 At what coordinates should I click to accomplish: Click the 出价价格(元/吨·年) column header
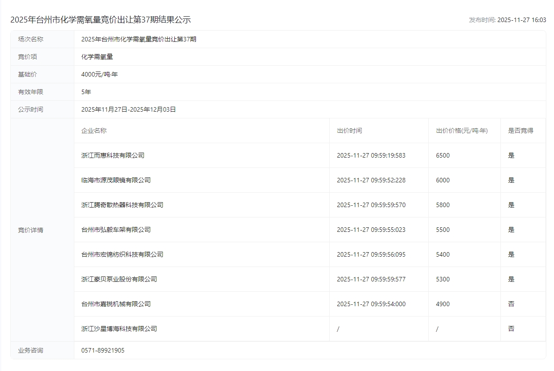coord(462,131)
